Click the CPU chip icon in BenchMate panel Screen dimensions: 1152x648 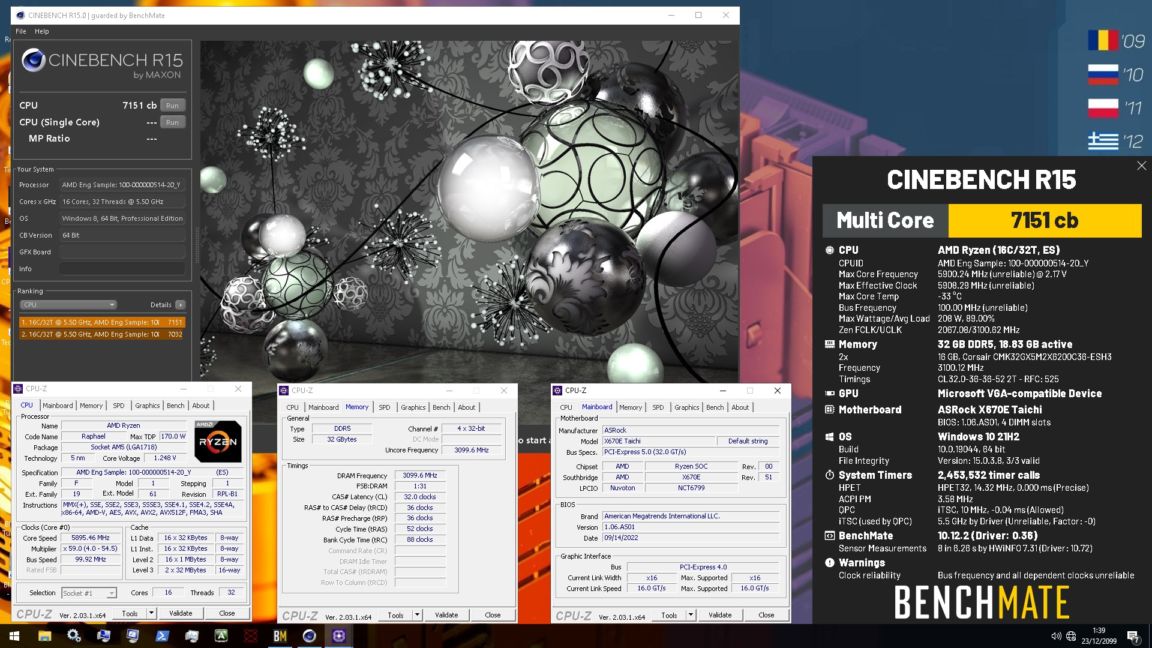coord(829,250)
